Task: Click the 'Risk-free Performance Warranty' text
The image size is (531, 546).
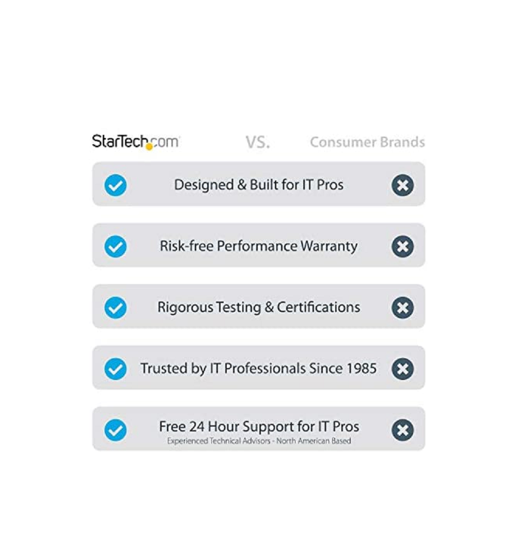Action: click(x=258, y=246)
